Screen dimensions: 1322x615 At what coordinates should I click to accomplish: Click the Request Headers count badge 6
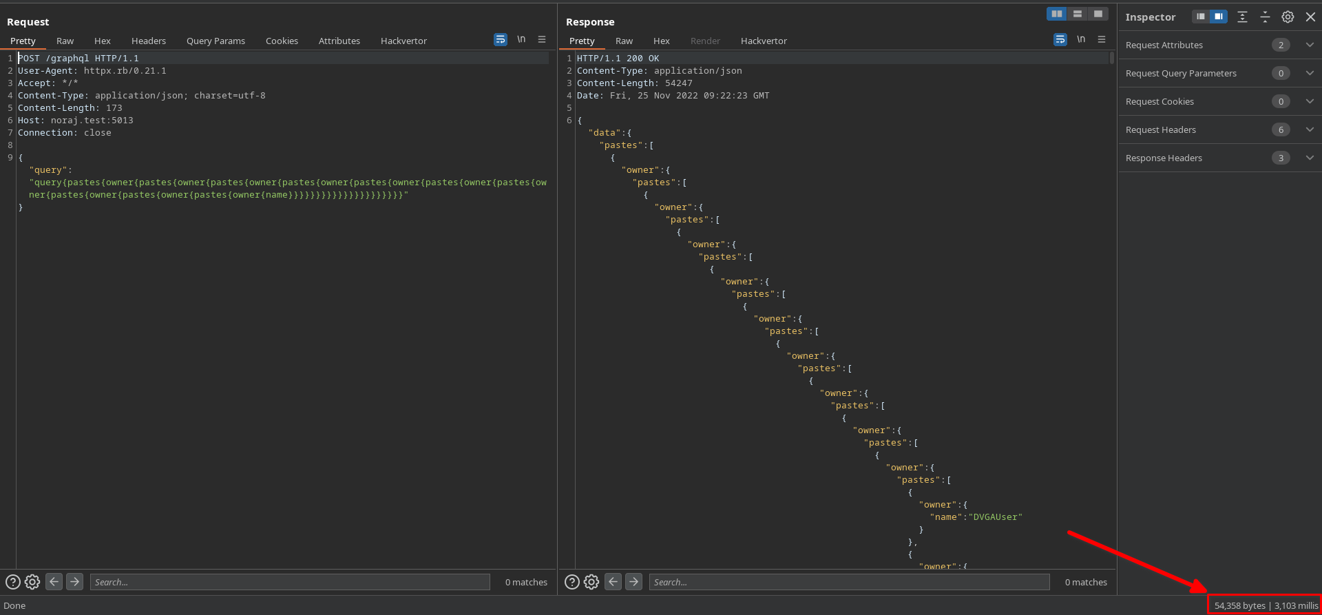click(x=1281, y=129)
